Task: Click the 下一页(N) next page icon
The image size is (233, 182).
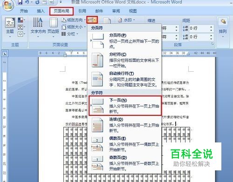Action: (x=97, y=106)
